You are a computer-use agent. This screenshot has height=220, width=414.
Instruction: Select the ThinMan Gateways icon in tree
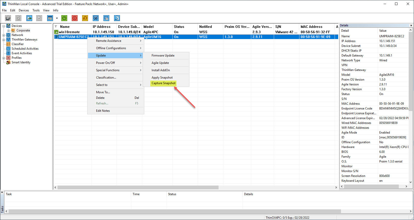8,40
